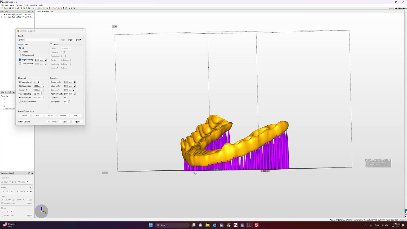Open a file using the Open folder icon
407x229 pixels.
(7, 8)
